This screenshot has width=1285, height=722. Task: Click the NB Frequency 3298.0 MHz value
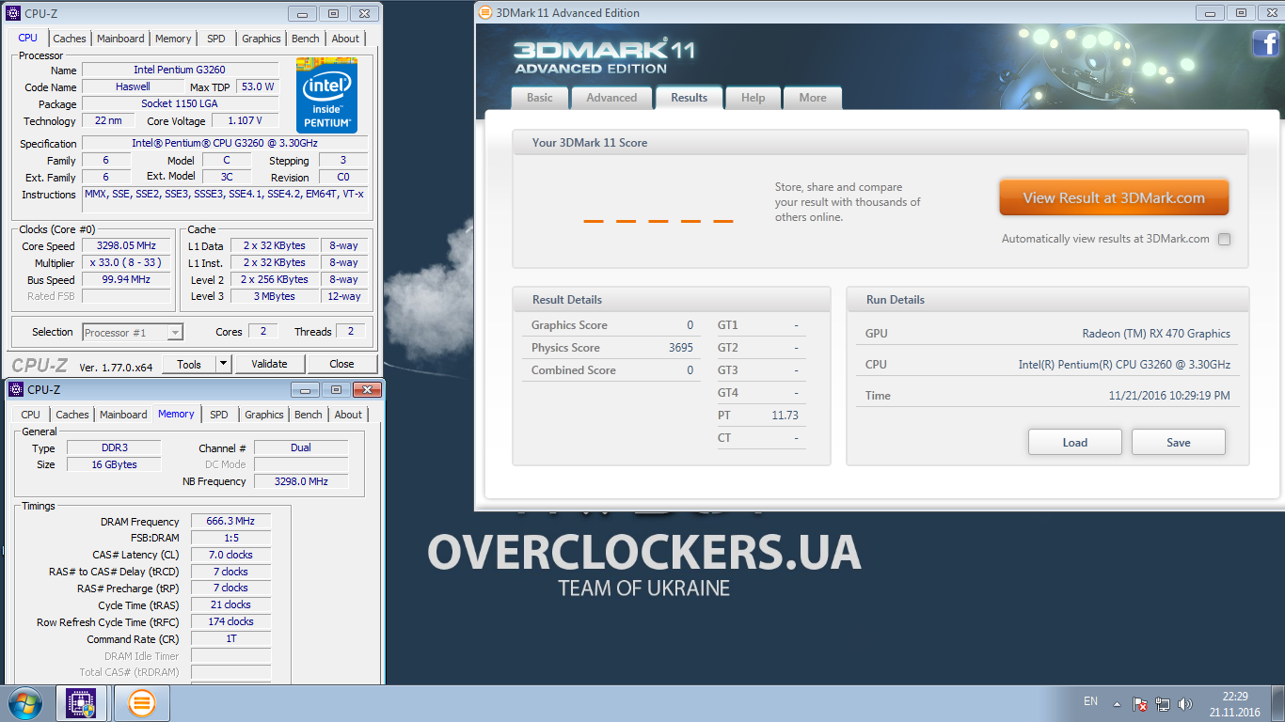tap(301, 481)
